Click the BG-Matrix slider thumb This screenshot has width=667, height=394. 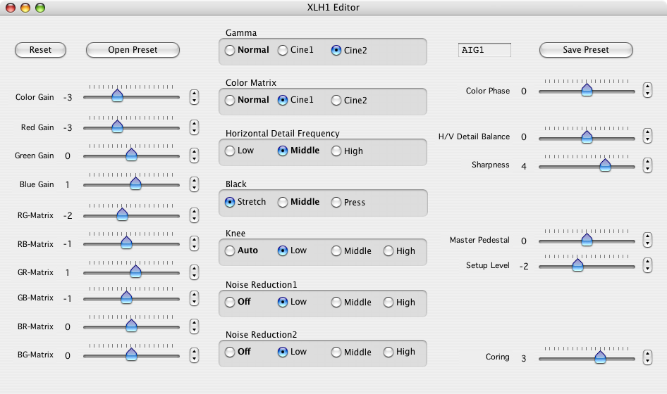(x=131, y=354)
